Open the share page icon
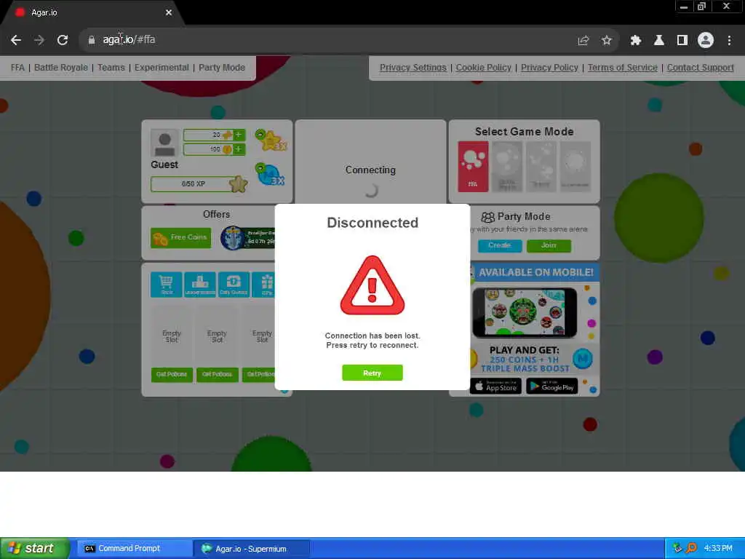Image resolution: width=745 pixels, height=559 pixels. 583,41
